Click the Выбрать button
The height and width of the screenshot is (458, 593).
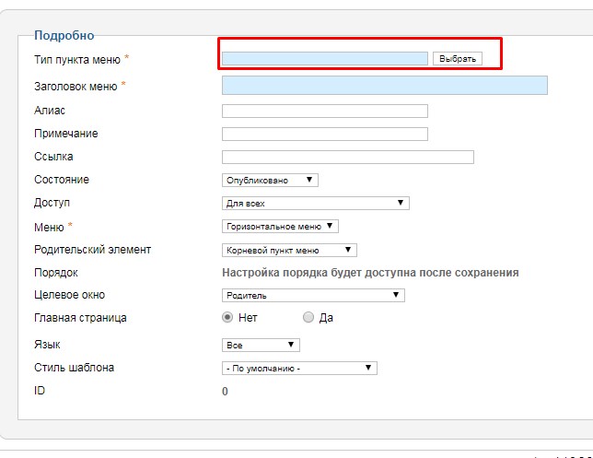tap(458, 59)
